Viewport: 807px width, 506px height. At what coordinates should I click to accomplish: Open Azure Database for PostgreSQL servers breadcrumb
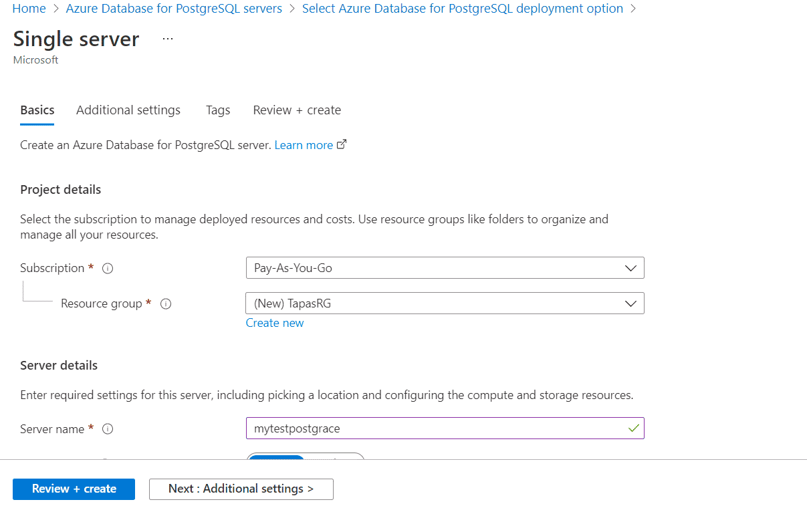point(174,8)
